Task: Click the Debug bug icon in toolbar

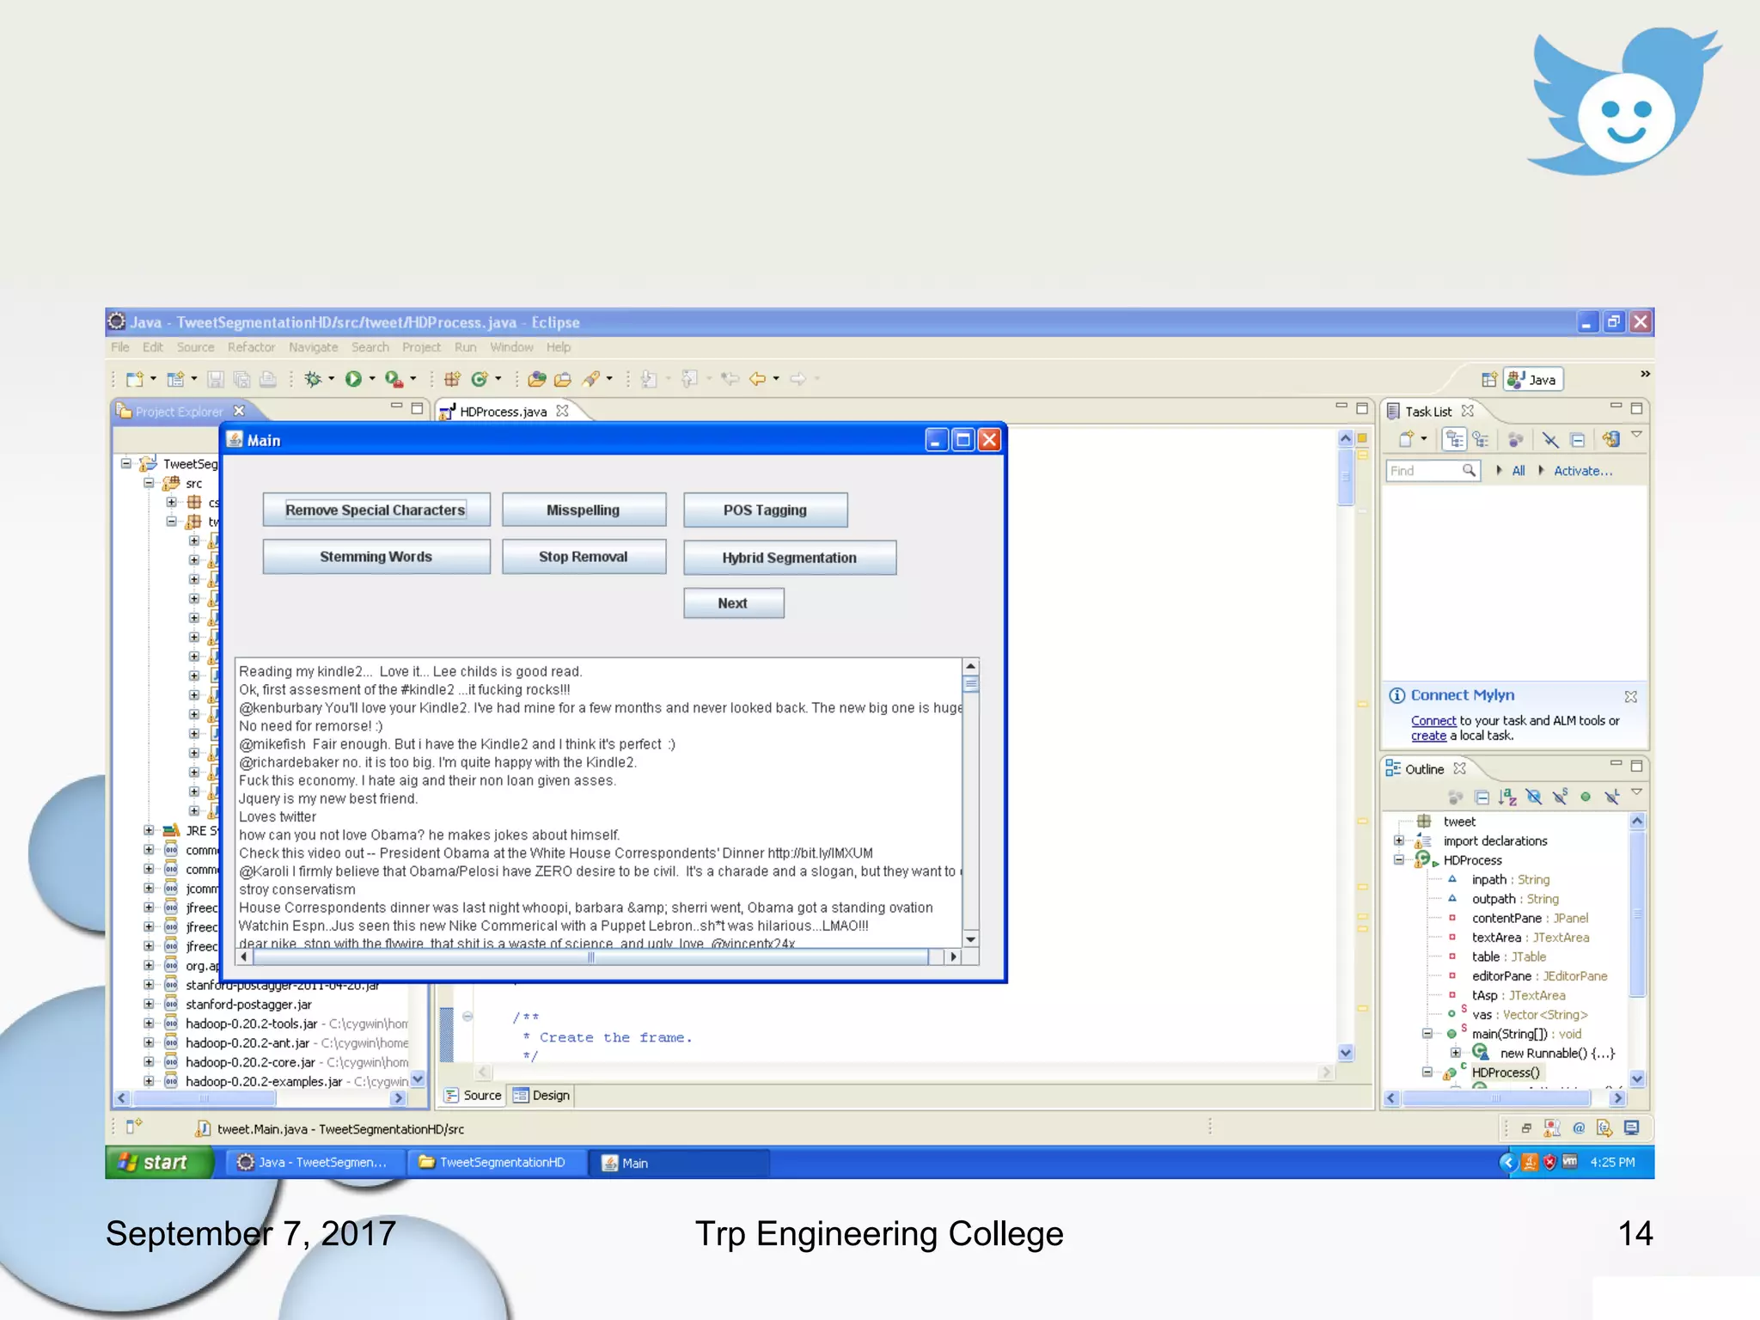Action: 313,379
